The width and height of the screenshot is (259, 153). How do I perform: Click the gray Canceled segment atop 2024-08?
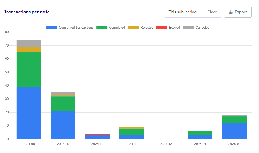coord(29,43)
